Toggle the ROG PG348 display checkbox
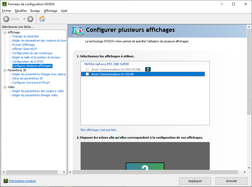This screenshot has height=187, width=252. pyautogui.click(x=87, y=69)
